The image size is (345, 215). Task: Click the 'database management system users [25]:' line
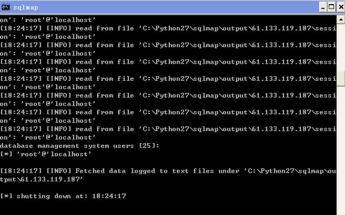tap(79, 146)
